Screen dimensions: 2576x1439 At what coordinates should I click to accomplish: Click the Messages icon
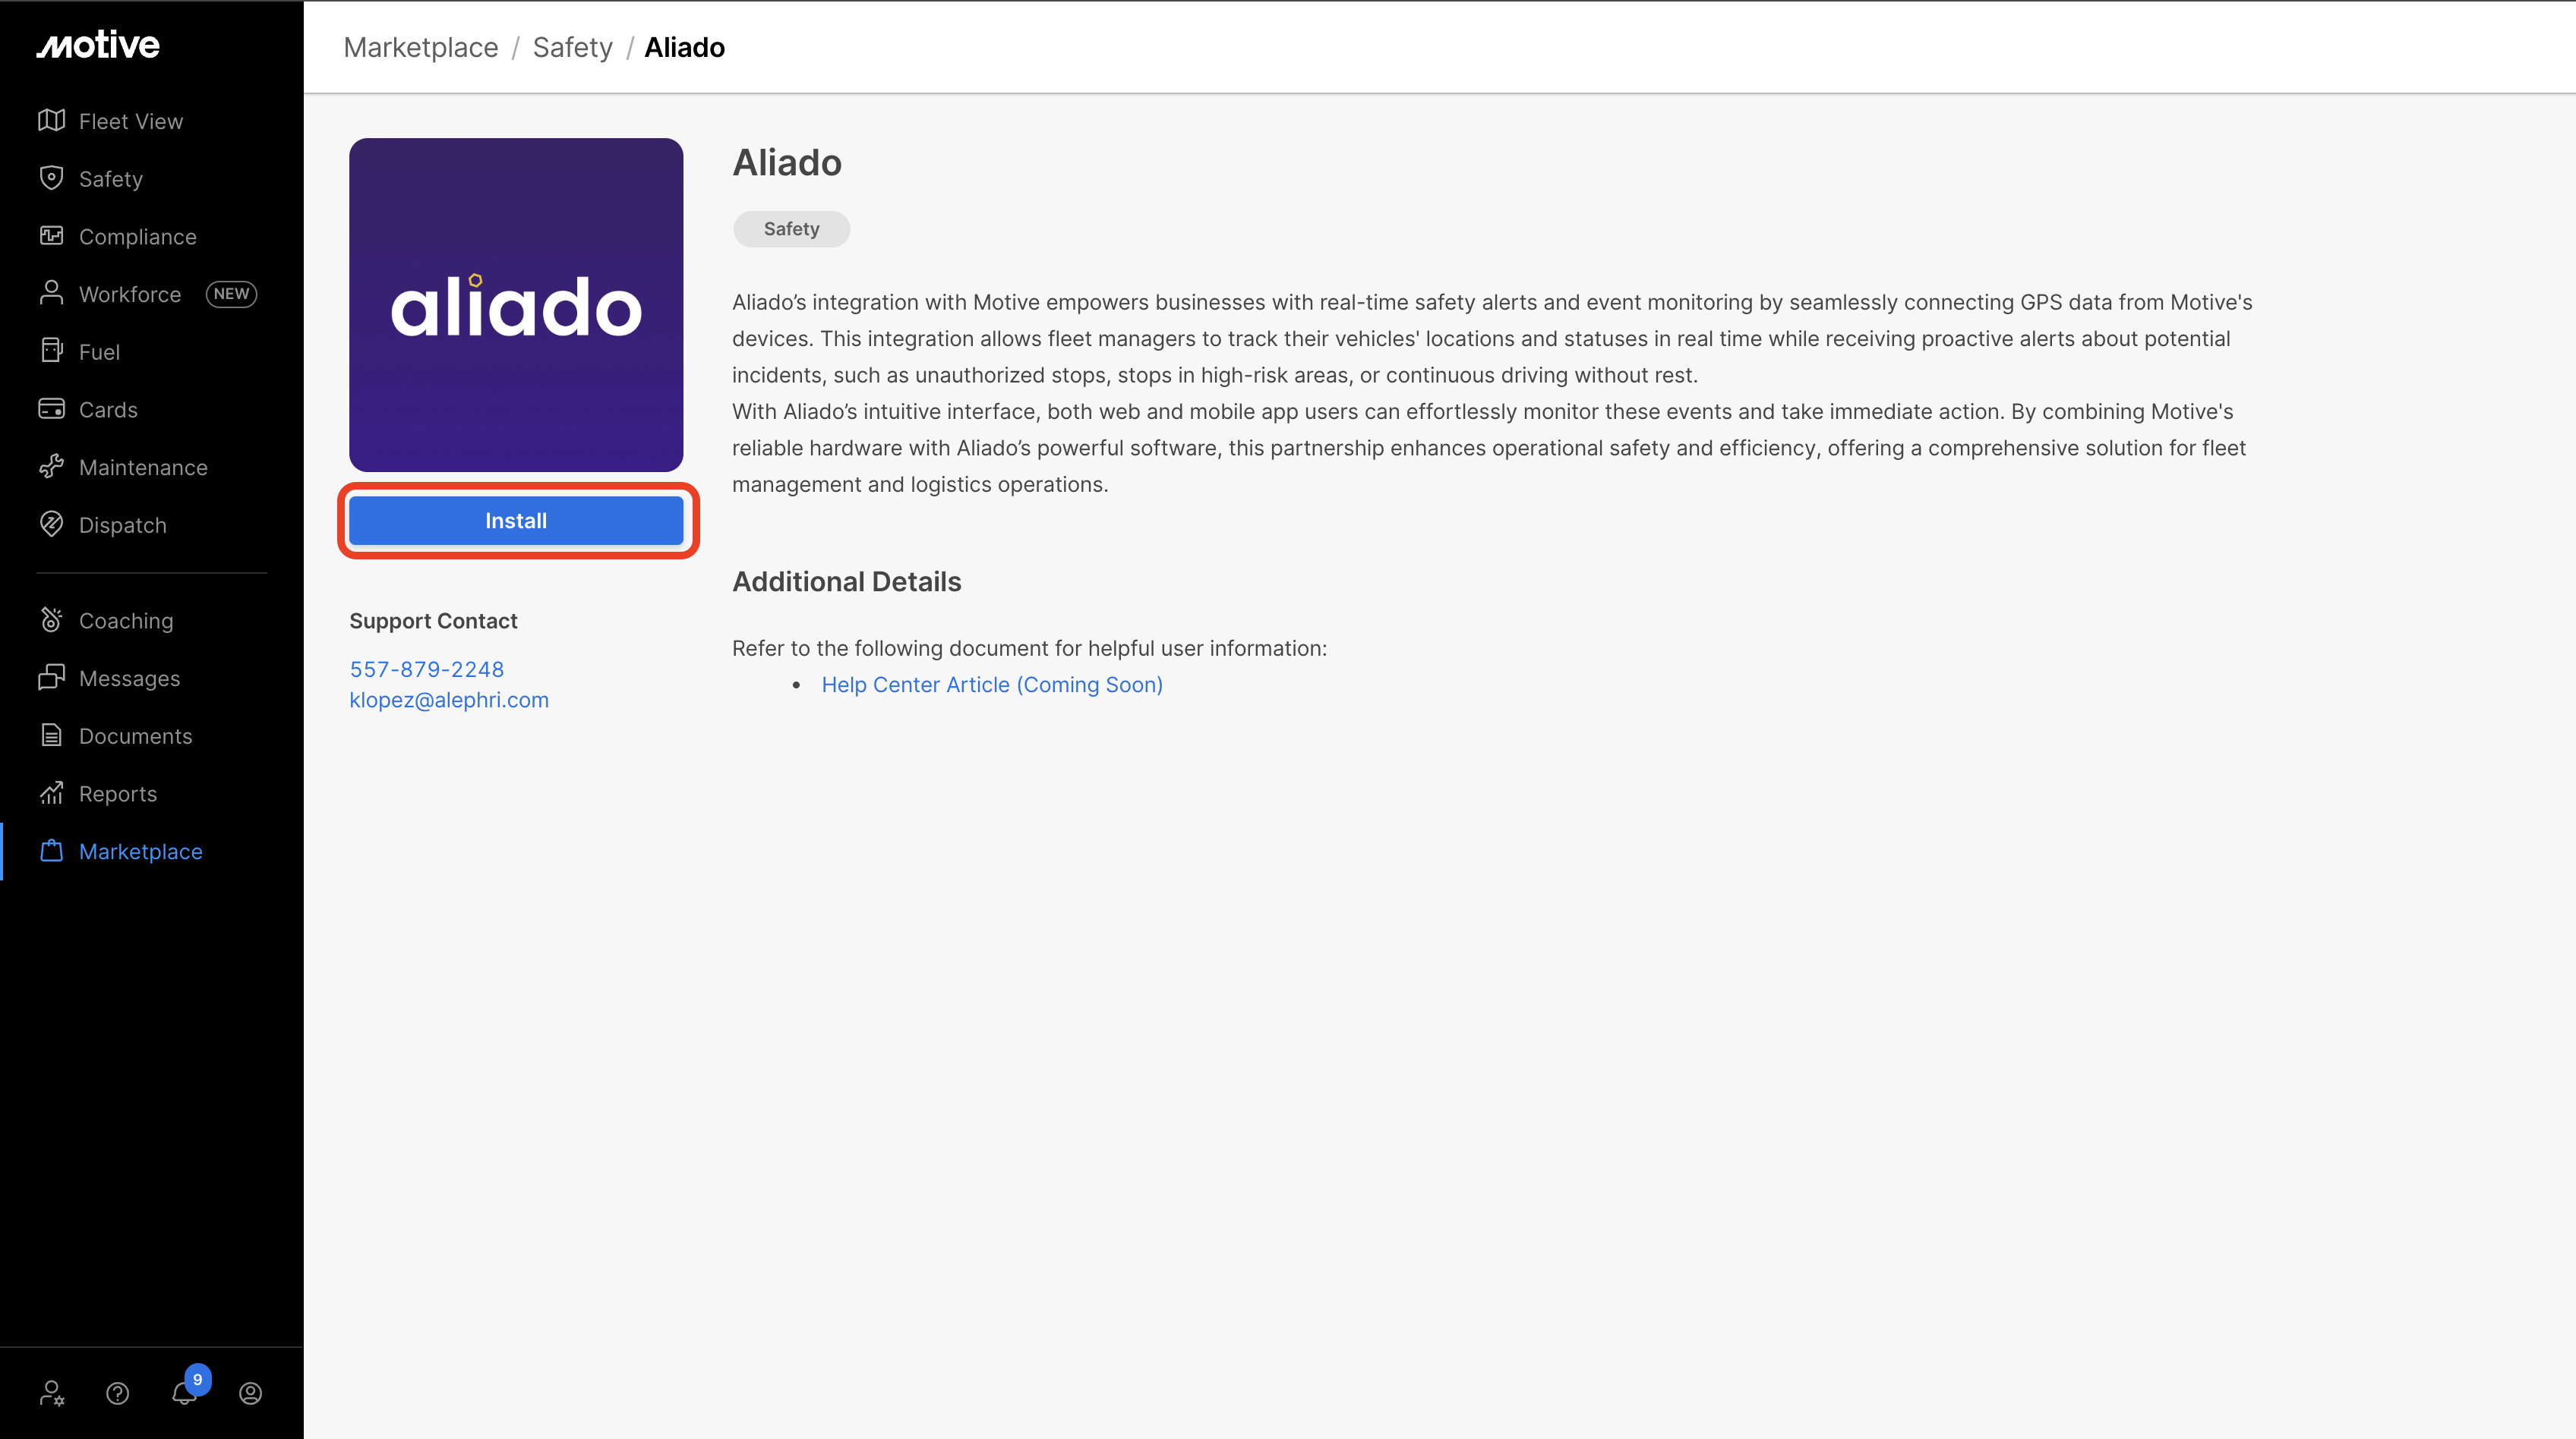[x=51, y=678]
